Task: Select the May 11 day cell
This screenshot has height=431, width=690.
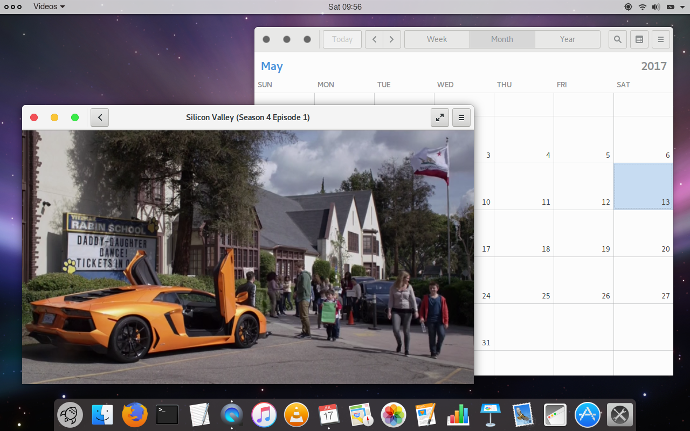Action: tap(524, 186)
